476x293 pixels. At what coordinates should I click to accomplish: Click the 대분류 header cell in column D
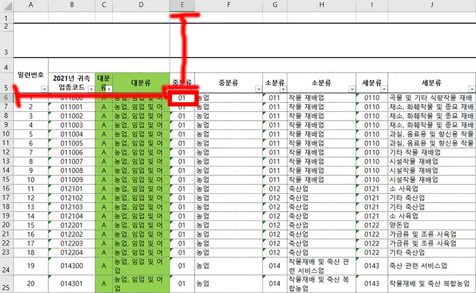141,83
